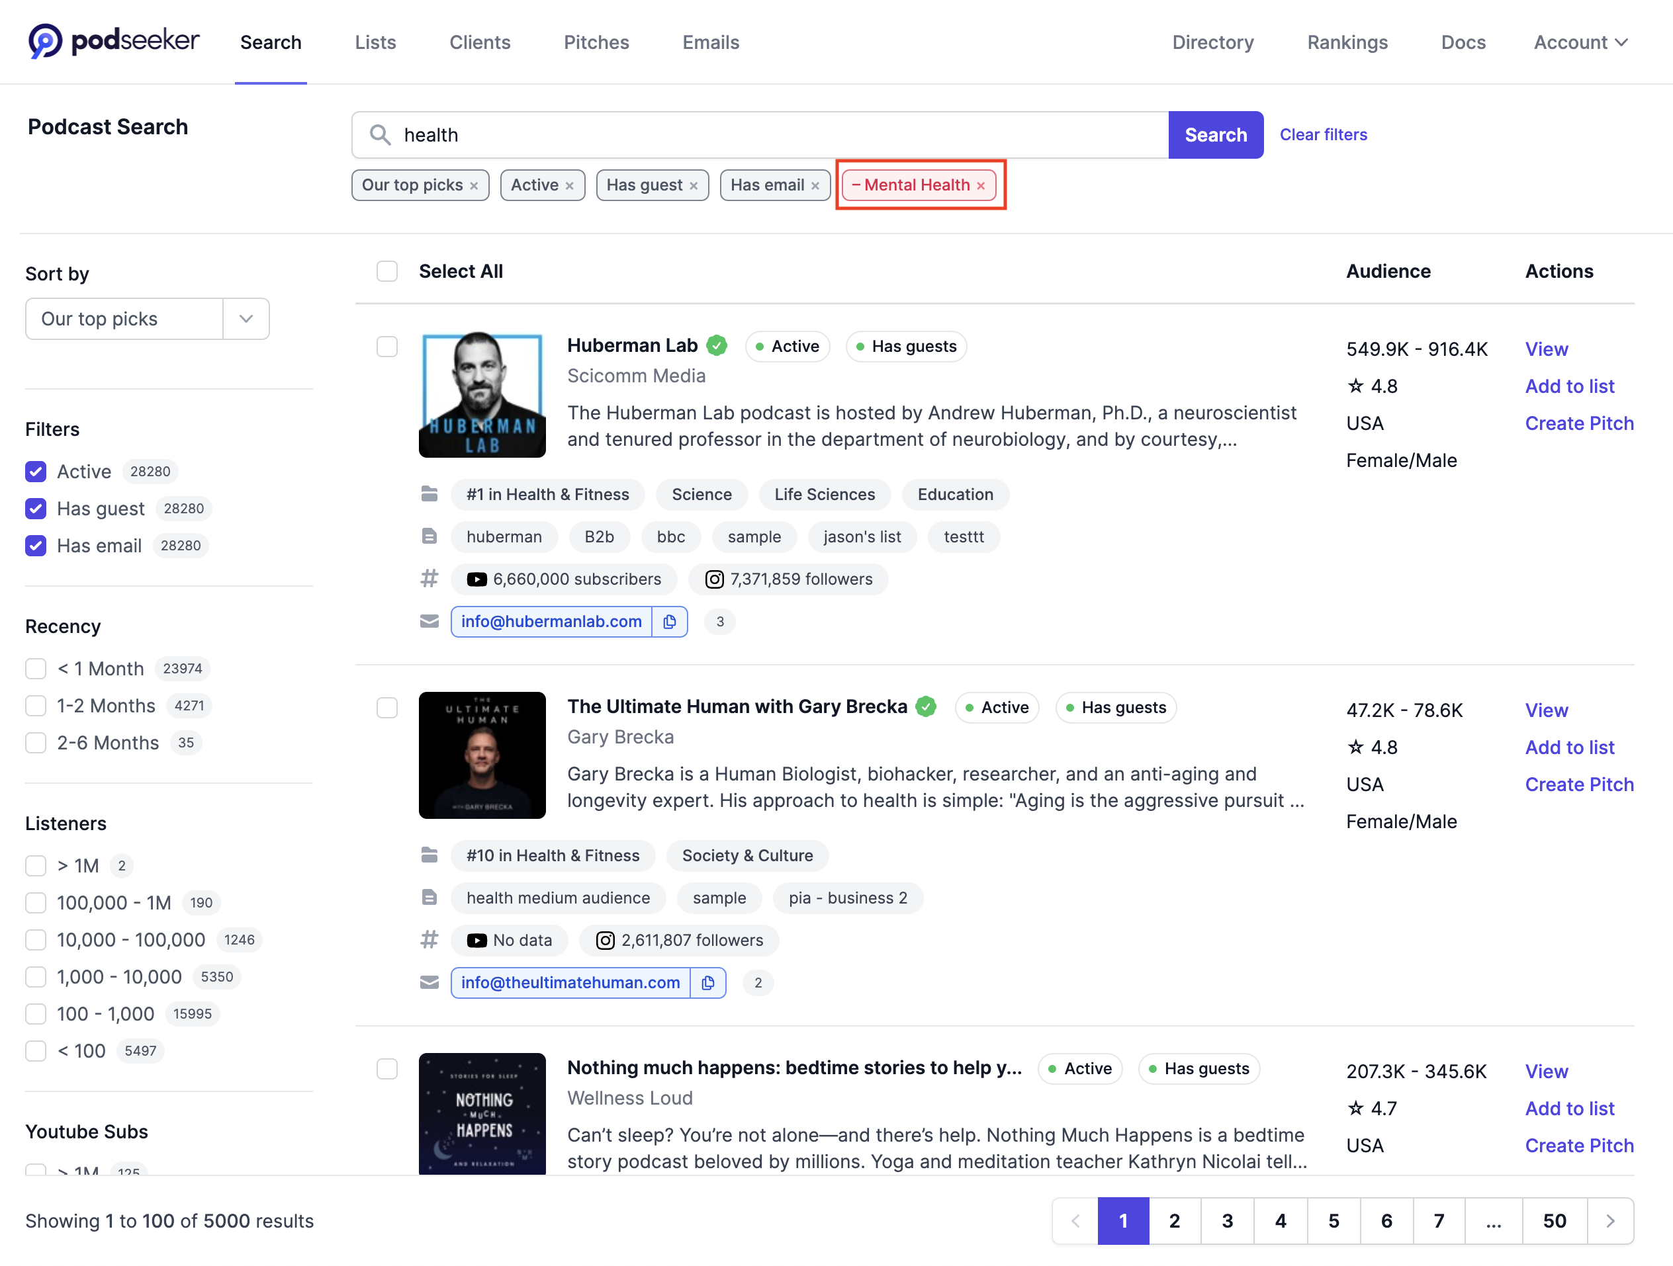Go to results page 2
Screen dimensions: 1673x1266
click(1175, 1220)
